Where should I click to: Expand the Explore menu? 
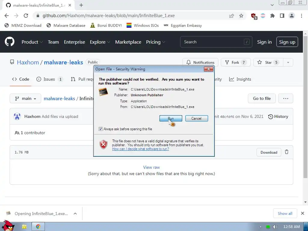pos(100,42)
